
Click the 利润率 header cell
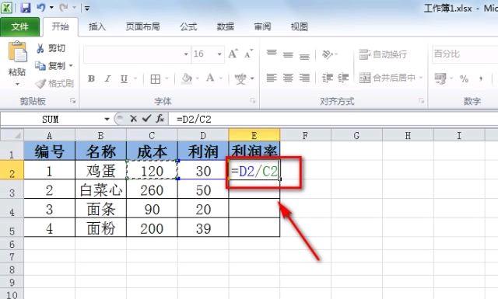point(254,151)
